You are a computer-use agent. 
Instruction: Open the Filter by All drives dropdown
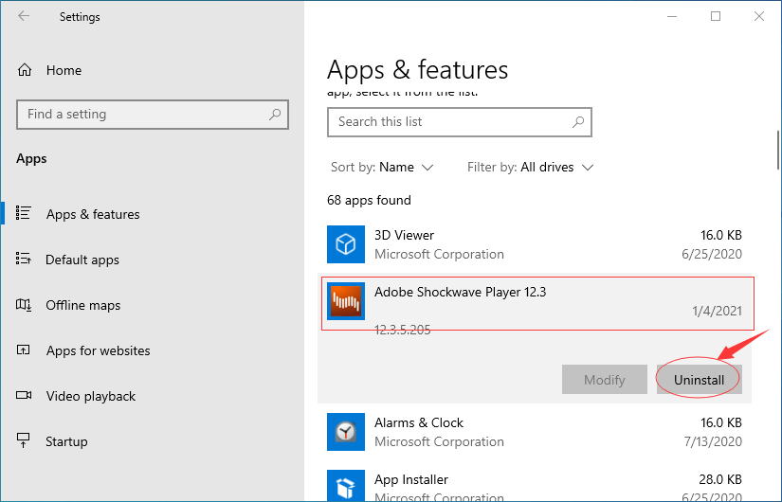[x=530, y=167]
